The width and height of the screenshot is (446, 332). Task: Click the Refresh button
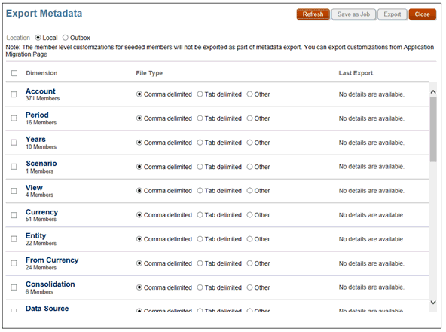(x=313, y=14)
